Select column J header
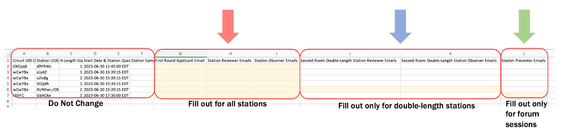This screenshot has height=137, width=572. (x=350, y=54)
